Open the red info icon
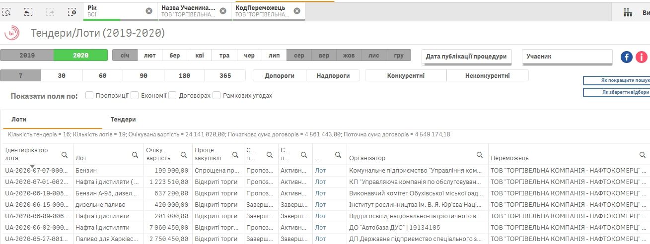Screen dimensions: 650x244 coord(642,57)
